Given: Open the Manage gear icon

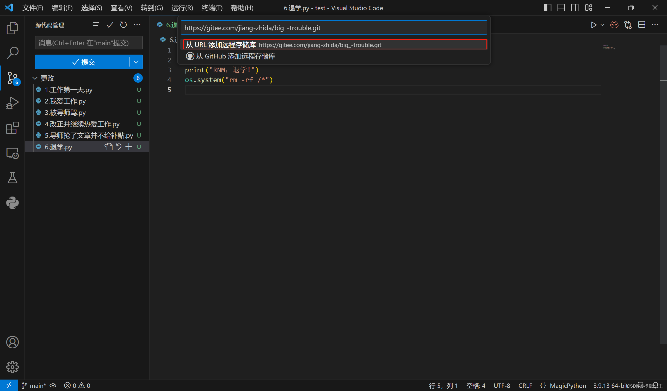Looking at the screenshot, I should (x=12, y=367).
